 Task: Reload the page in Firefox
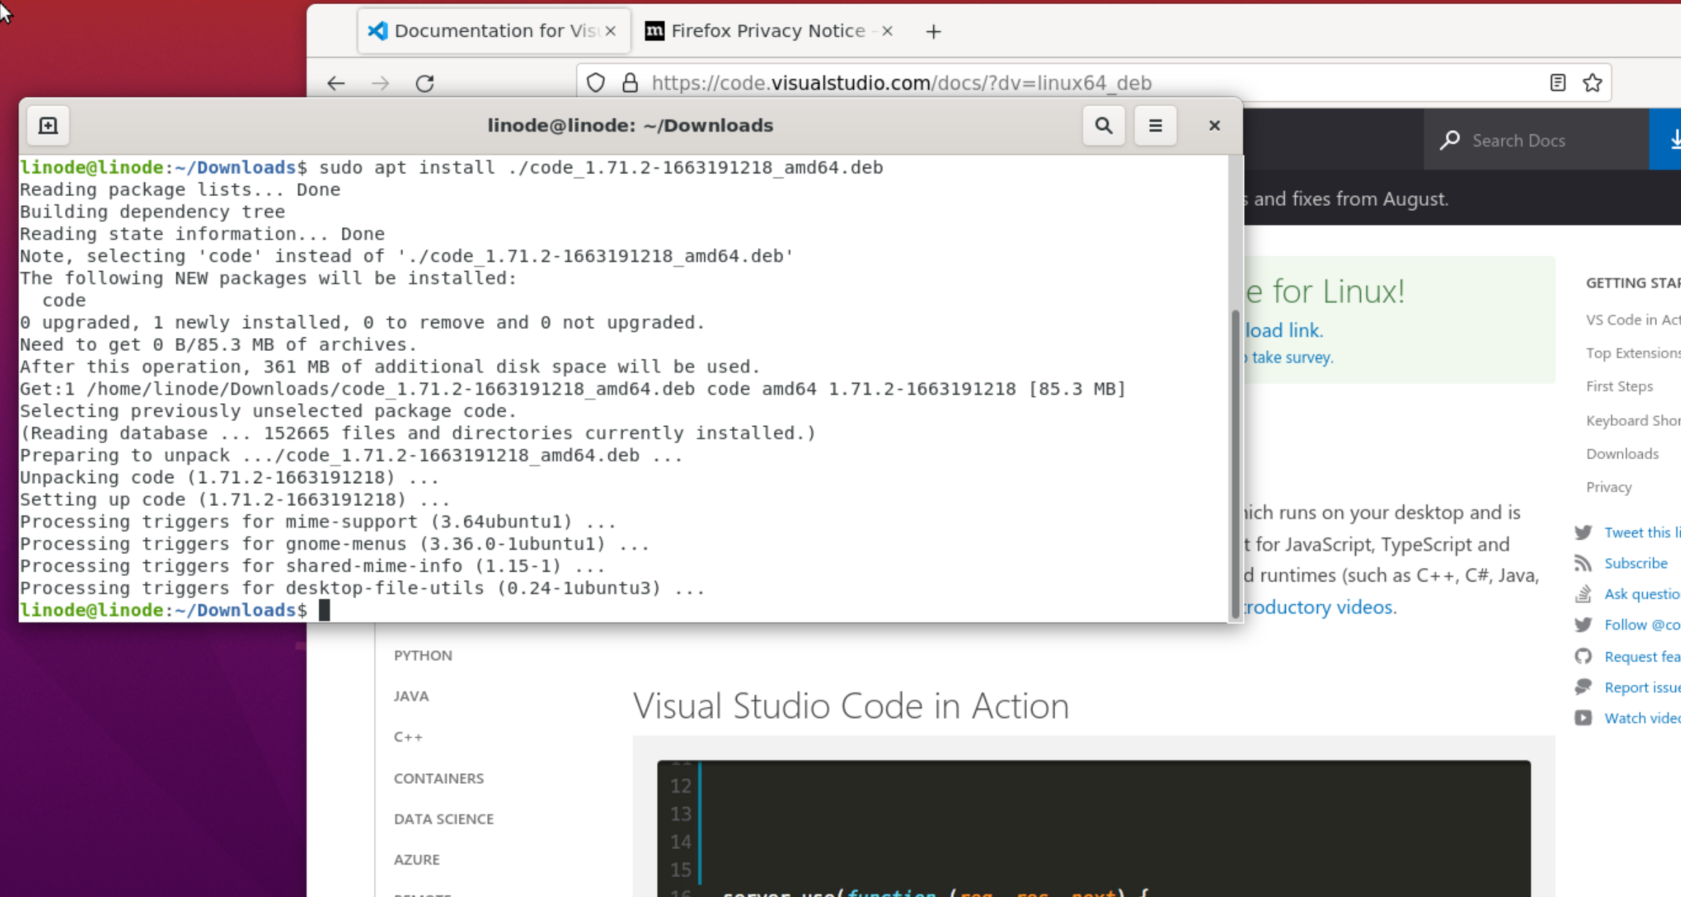tap(425, 83)
